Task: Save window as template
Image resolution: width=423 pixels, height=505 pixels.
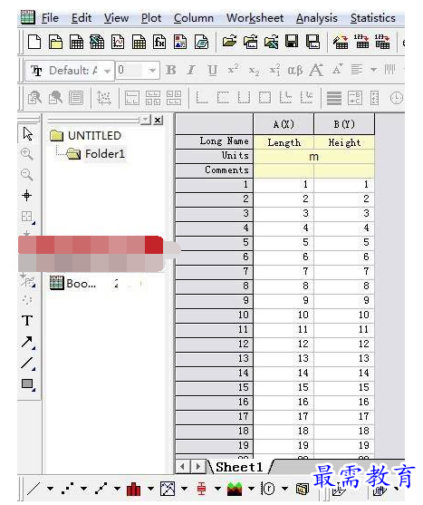Action: (312, 42)
